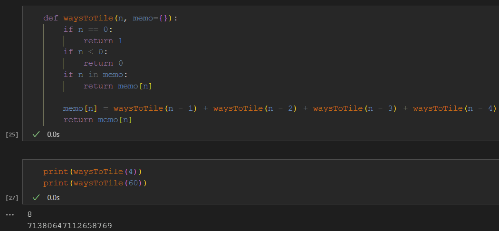Click the final 'return memo[n]' line of the function
499x231 pixels.
98,120
